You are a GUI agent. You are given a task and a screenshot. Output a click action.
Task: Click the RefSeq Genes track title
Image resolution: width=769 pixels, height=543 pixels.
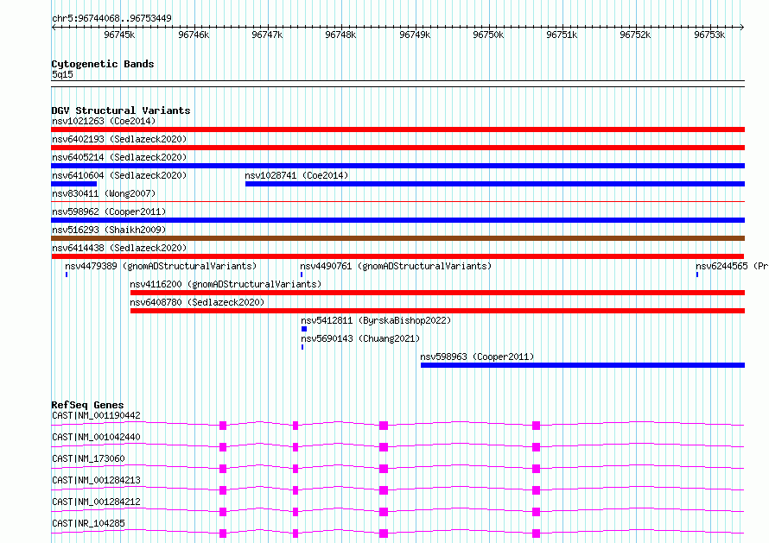click(87, 405)
